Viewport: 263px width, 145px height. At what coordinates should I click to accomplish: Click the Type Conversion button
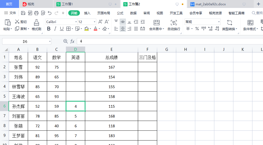(x=230, y=25)
